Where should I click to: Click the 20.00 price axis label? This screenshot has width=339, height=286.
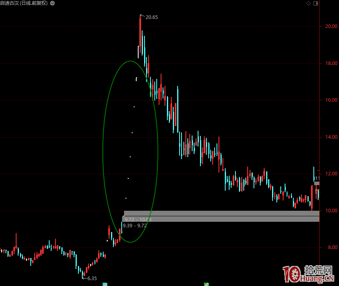coord(331,26)
